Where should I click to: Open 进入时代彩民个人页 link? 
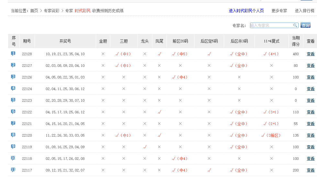246,11
